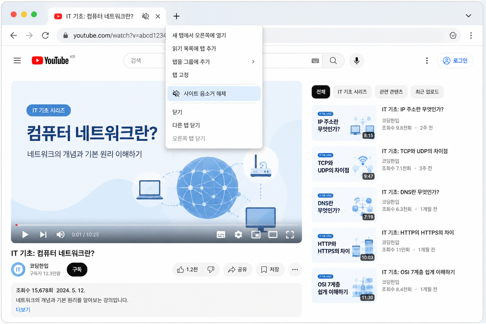Enter fullscreen mode
486x324 pixels.
coord(290,234)
